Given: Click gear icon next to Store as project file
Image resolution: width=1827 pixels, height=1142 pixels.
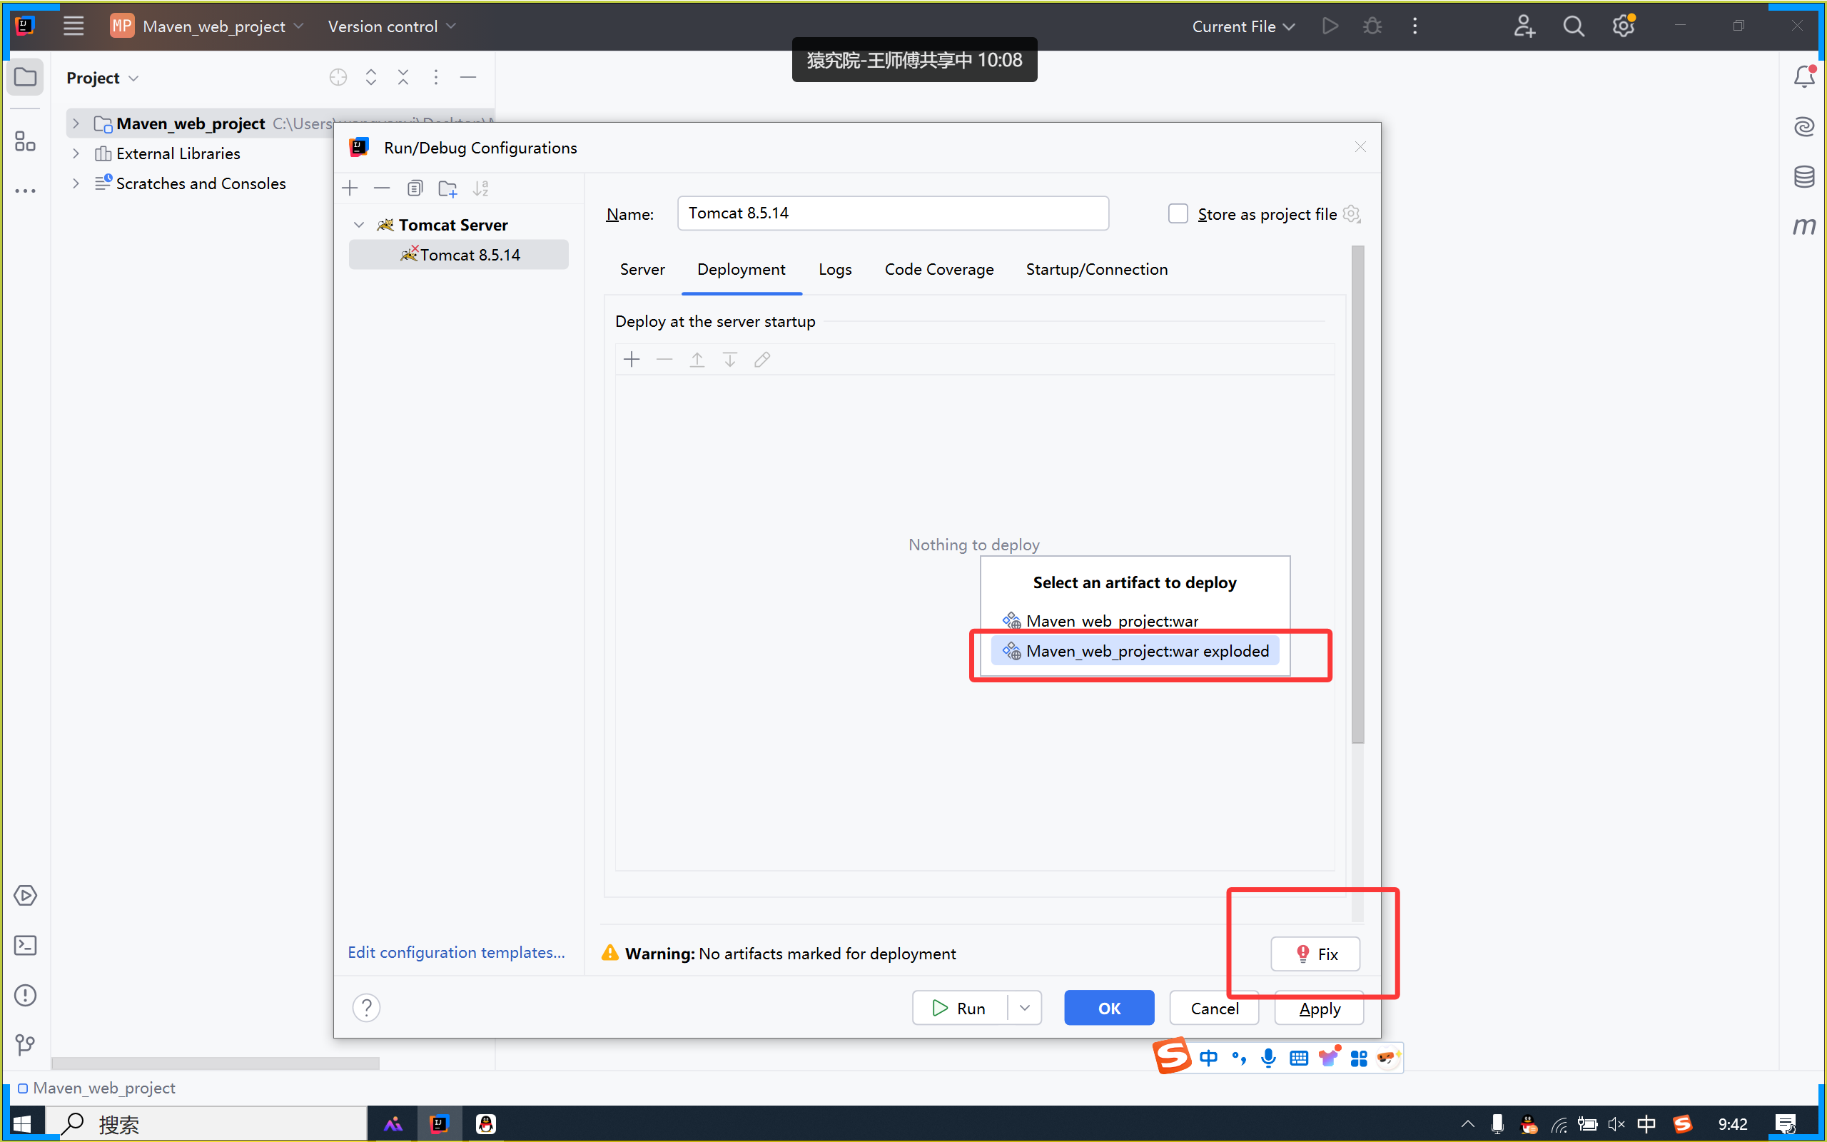Looking at the screenshot, I should [x=1352, y=213].
